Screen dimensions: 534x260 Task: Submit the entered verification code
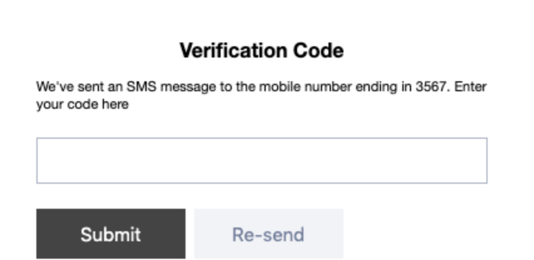click(x=111, y=234)
